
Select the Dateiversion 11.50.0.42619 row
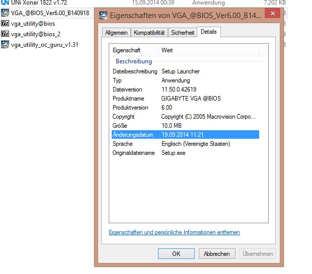186,89
